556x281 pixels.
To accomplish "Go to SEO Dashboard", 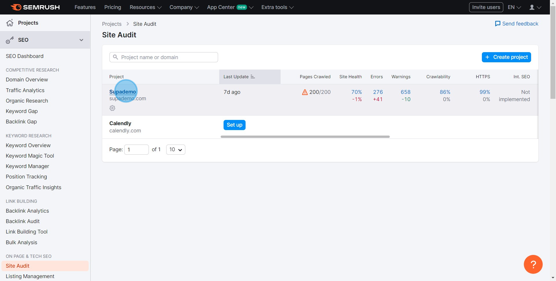I will (x=25, y=56).
